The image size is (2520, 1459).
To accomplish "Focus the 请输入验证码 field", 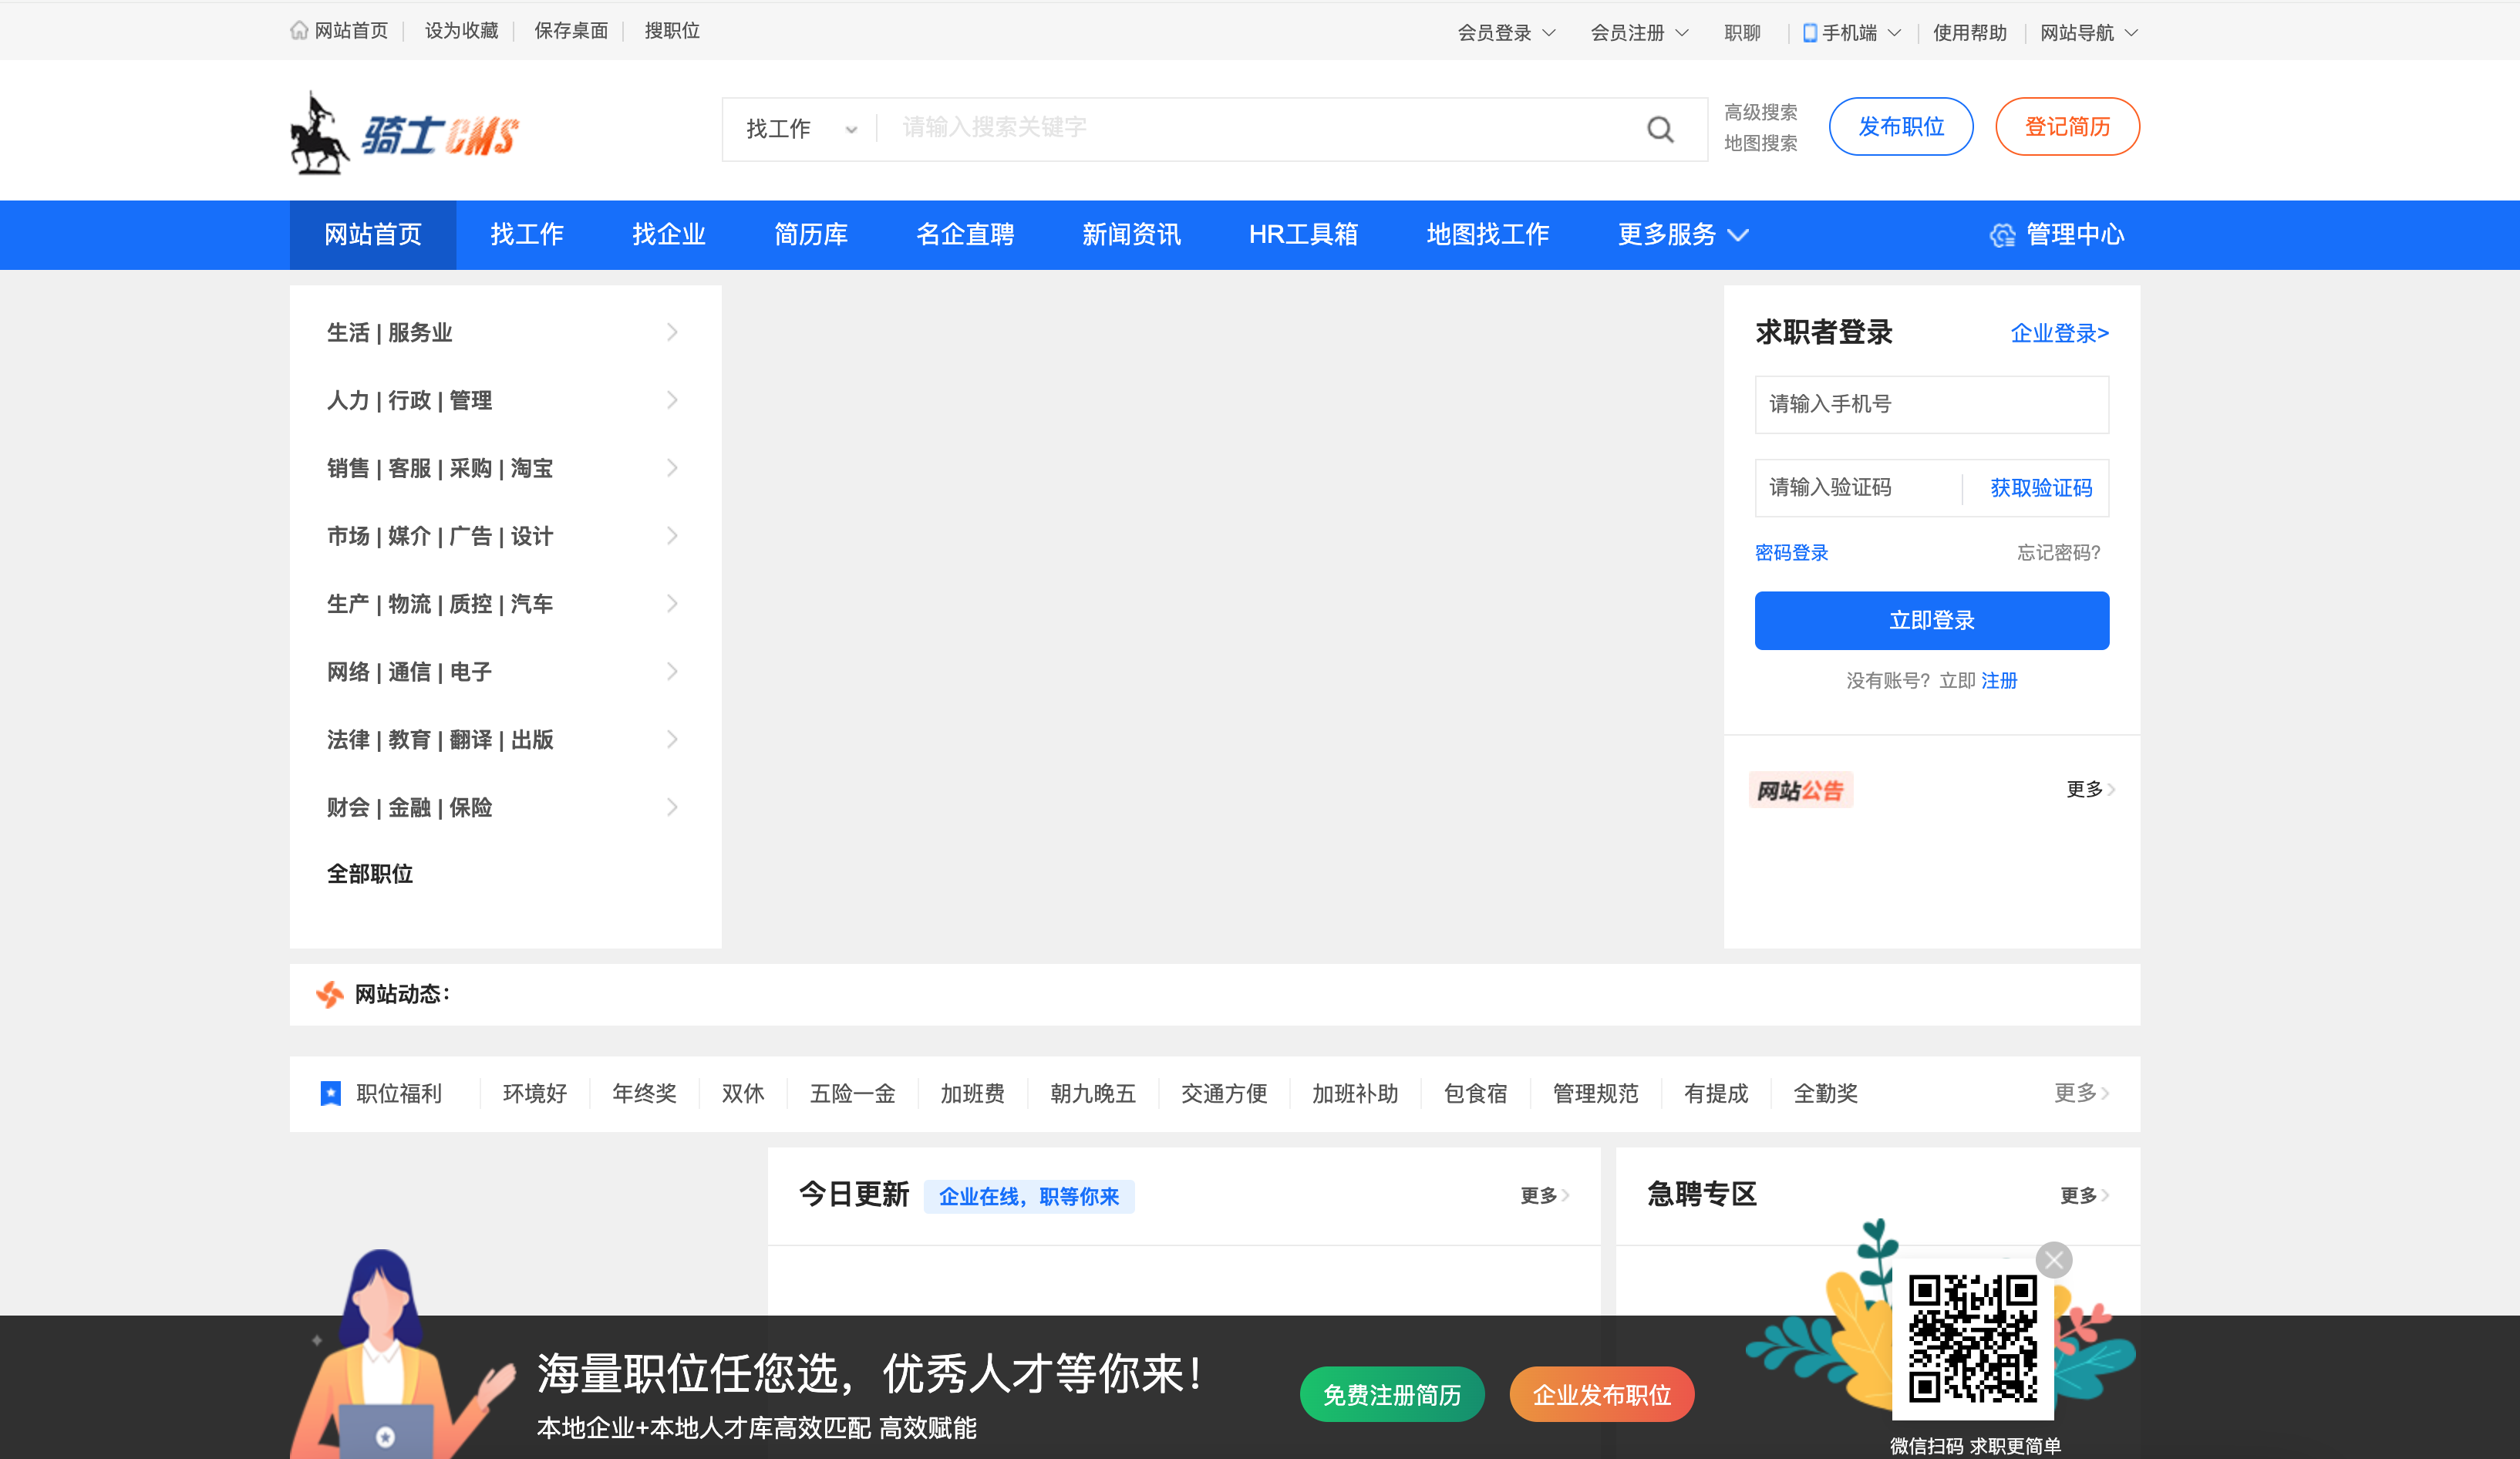I will (x=1858, y=488).
